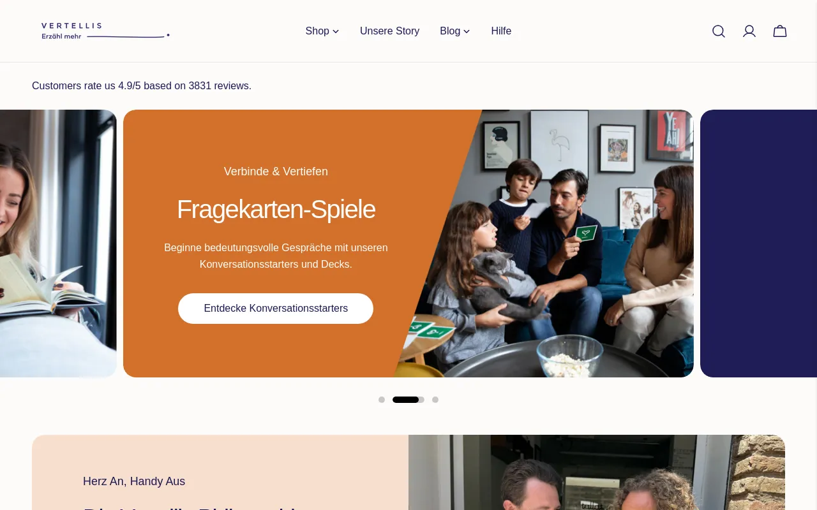Click the couple photo below carousel

tap(597, 472)
